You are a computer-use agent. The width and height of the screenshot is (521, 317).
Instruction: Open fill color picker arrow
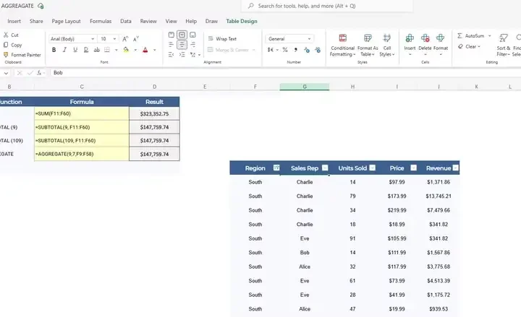(x=135, y=50)
